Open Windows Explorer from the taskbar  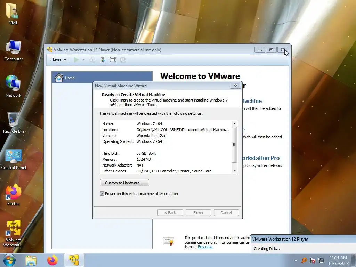point(31,260)
